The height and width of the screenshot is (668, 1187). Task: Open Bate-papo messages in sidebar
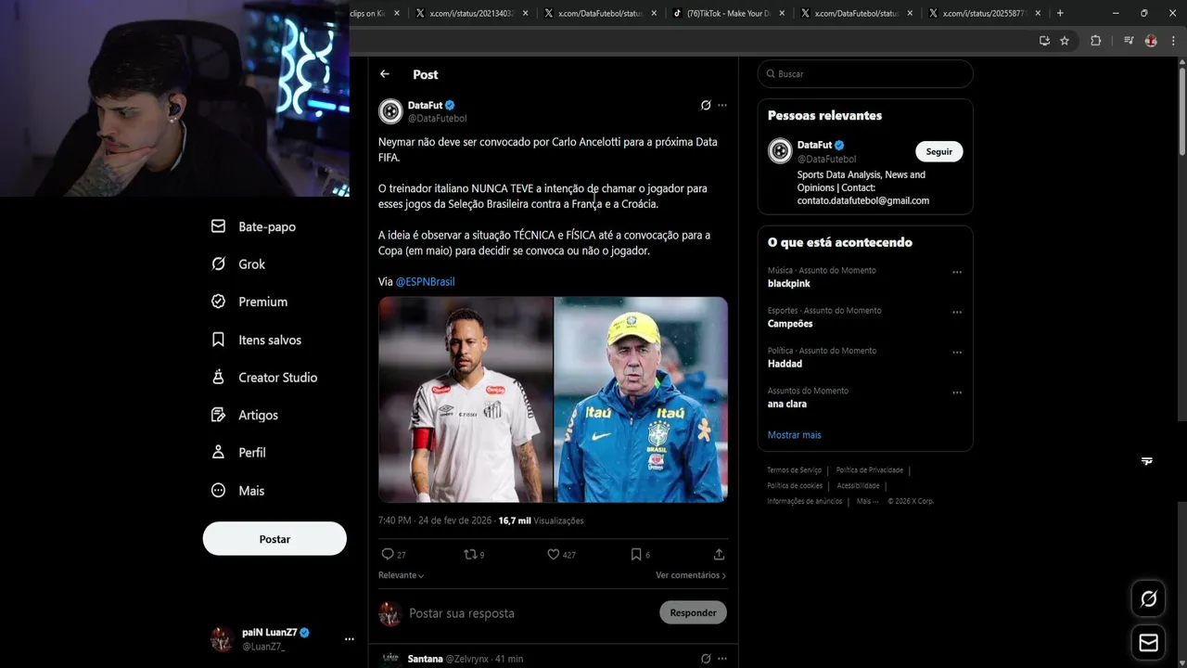[254, 226]
